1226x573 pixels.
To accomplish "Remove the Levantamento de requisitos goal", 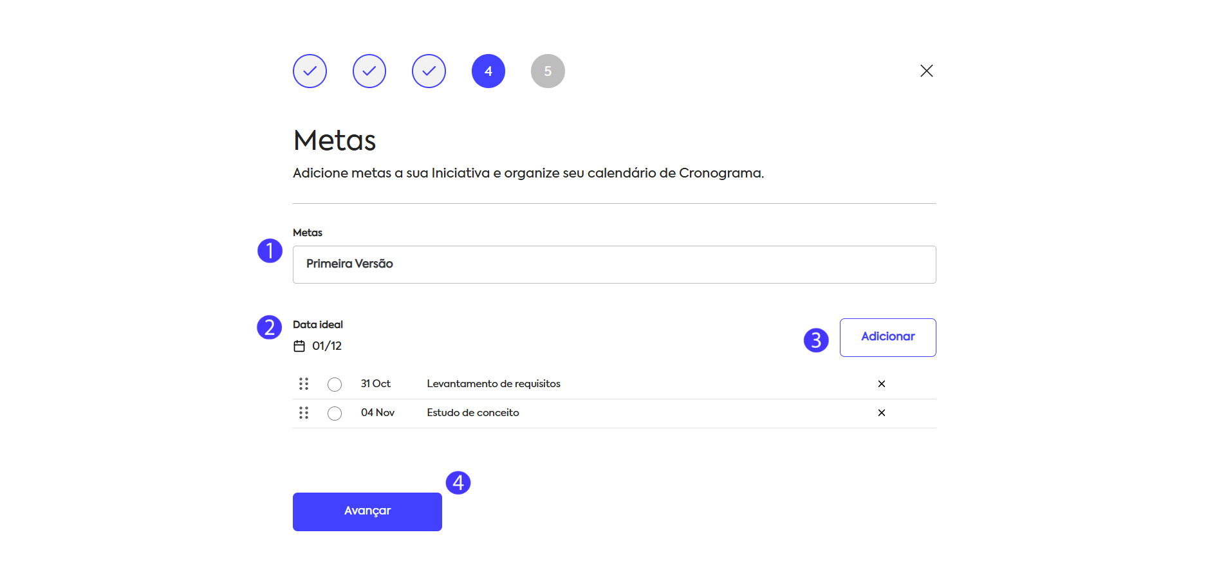I will 881,384.
